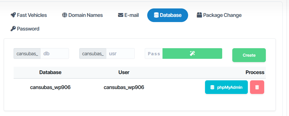Viewport: 289px width, 116px height.
Task: Click the User column header
Action: 124,72
